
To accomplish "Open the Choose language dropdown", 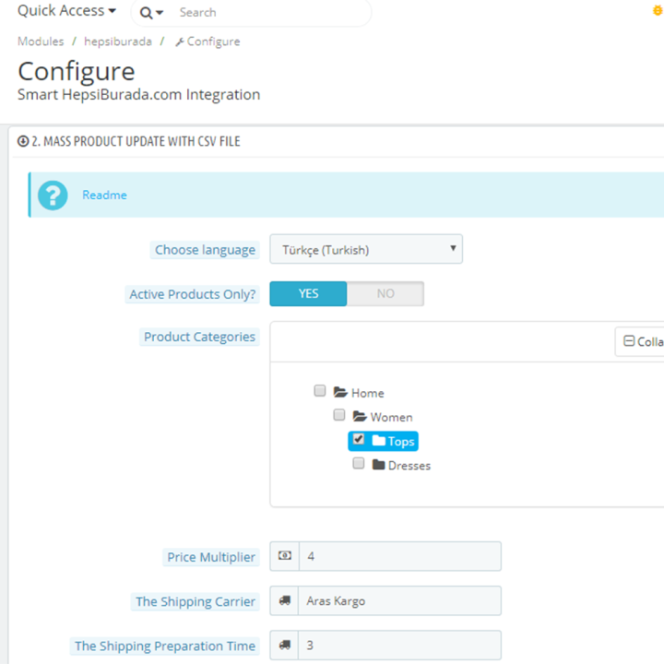I will 366,249.
